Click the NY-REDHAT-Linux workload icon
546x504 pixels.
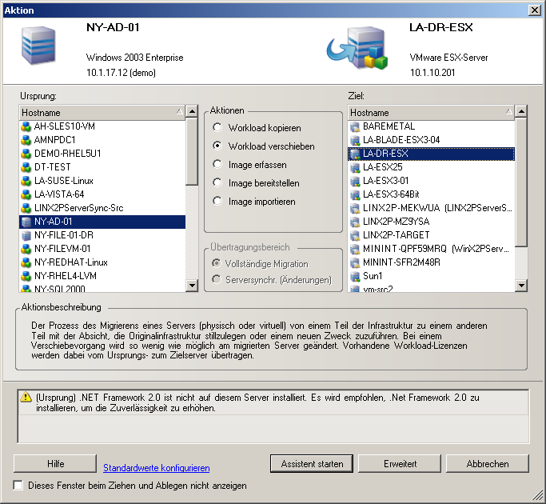(26, 262)
